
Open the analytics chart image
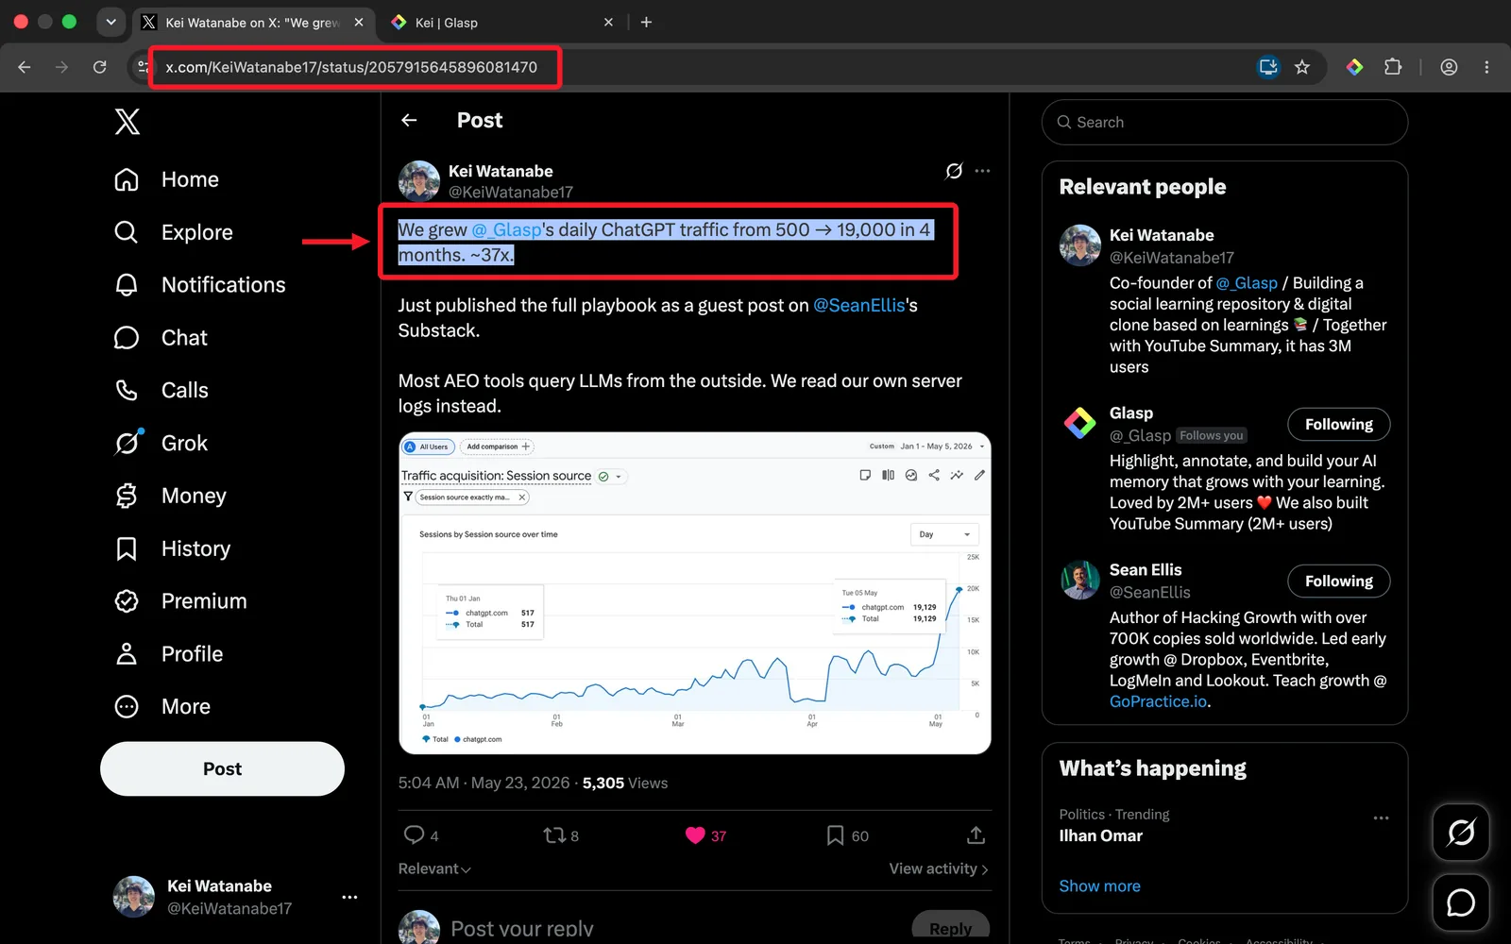(x=695, y=593)
